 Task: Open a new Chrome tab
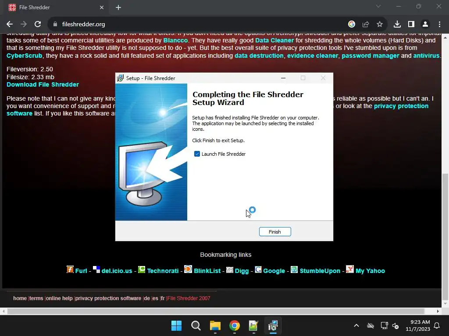tap(118, 7)
